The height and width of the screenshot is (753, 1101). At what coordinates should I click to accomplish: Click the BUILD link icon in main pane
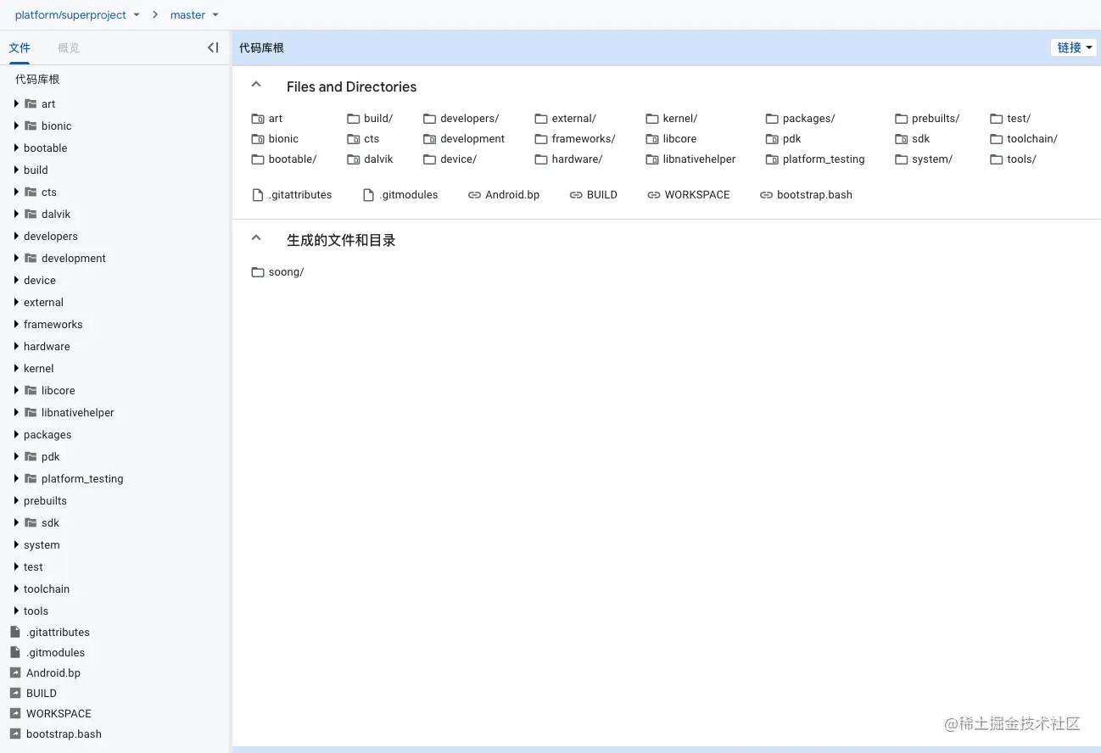(576, 195)
